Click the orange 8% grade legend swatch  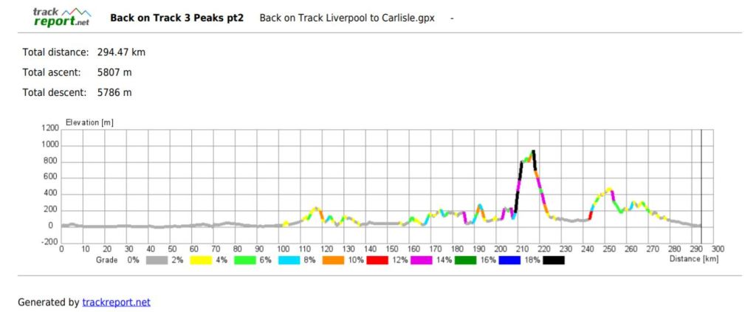[332, 260]
